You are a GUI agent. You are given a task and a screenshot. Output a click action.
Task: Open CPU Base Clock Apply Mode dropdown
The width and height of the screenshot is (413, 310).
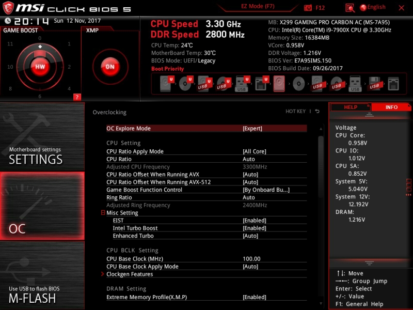tap(250, 266)
